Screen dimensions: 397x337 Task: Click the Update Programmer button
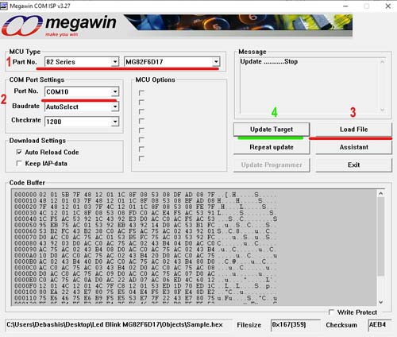272,165
